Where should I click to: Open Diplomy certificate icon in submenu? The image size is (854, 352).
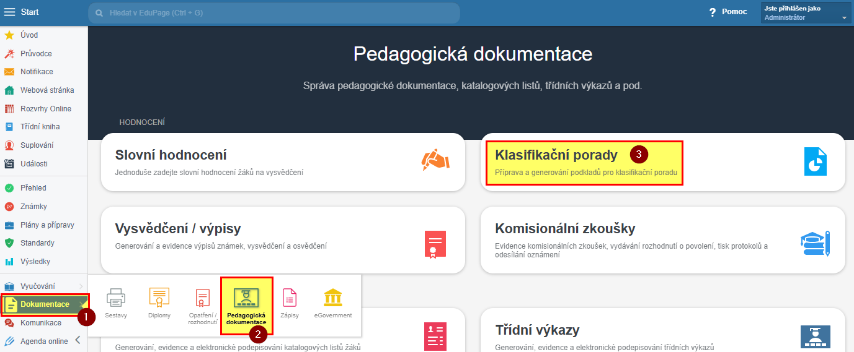tap(159, 298)
